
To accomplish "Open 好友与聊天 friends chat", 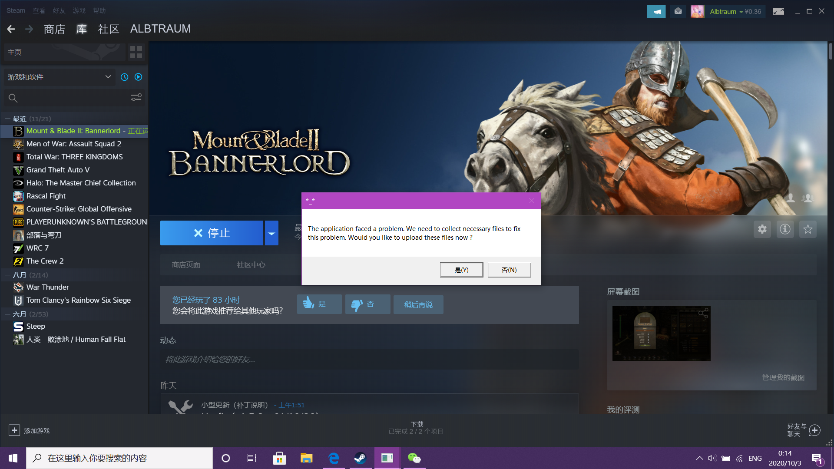I will click(x=804, y=430).
